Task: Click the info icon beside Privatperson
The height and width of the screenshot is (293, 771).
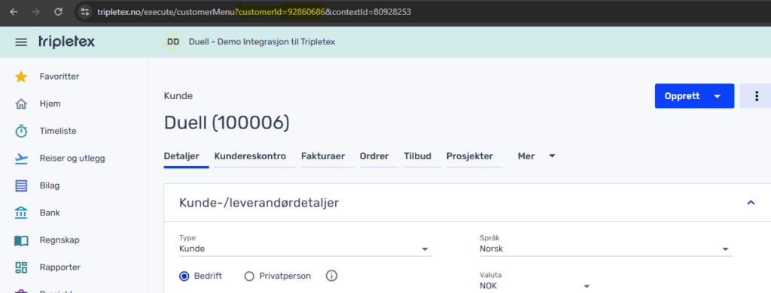Action: coord(332,276)
